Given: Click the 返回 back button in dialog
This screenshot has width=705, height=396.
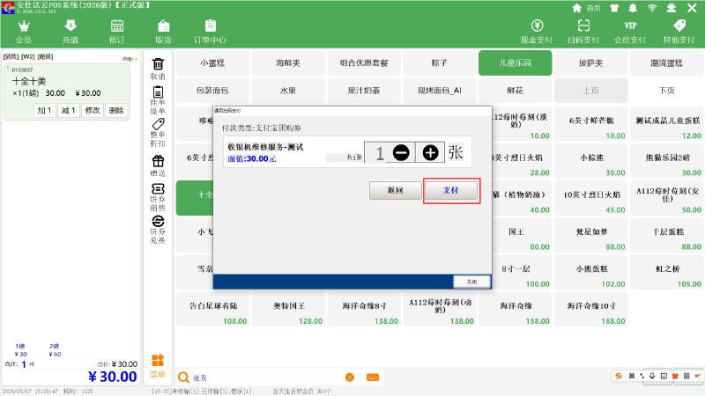Looking at the screenshot, I should point(395,190).
